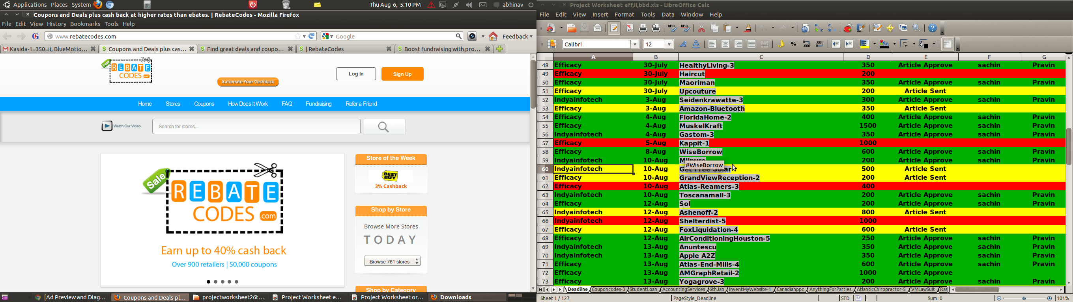Print file directly in Calc

pos(643,28)
